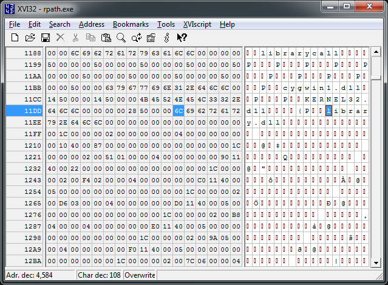Click the scrollbar down arrow
388x285 pixels.
(x=376, y=263)
